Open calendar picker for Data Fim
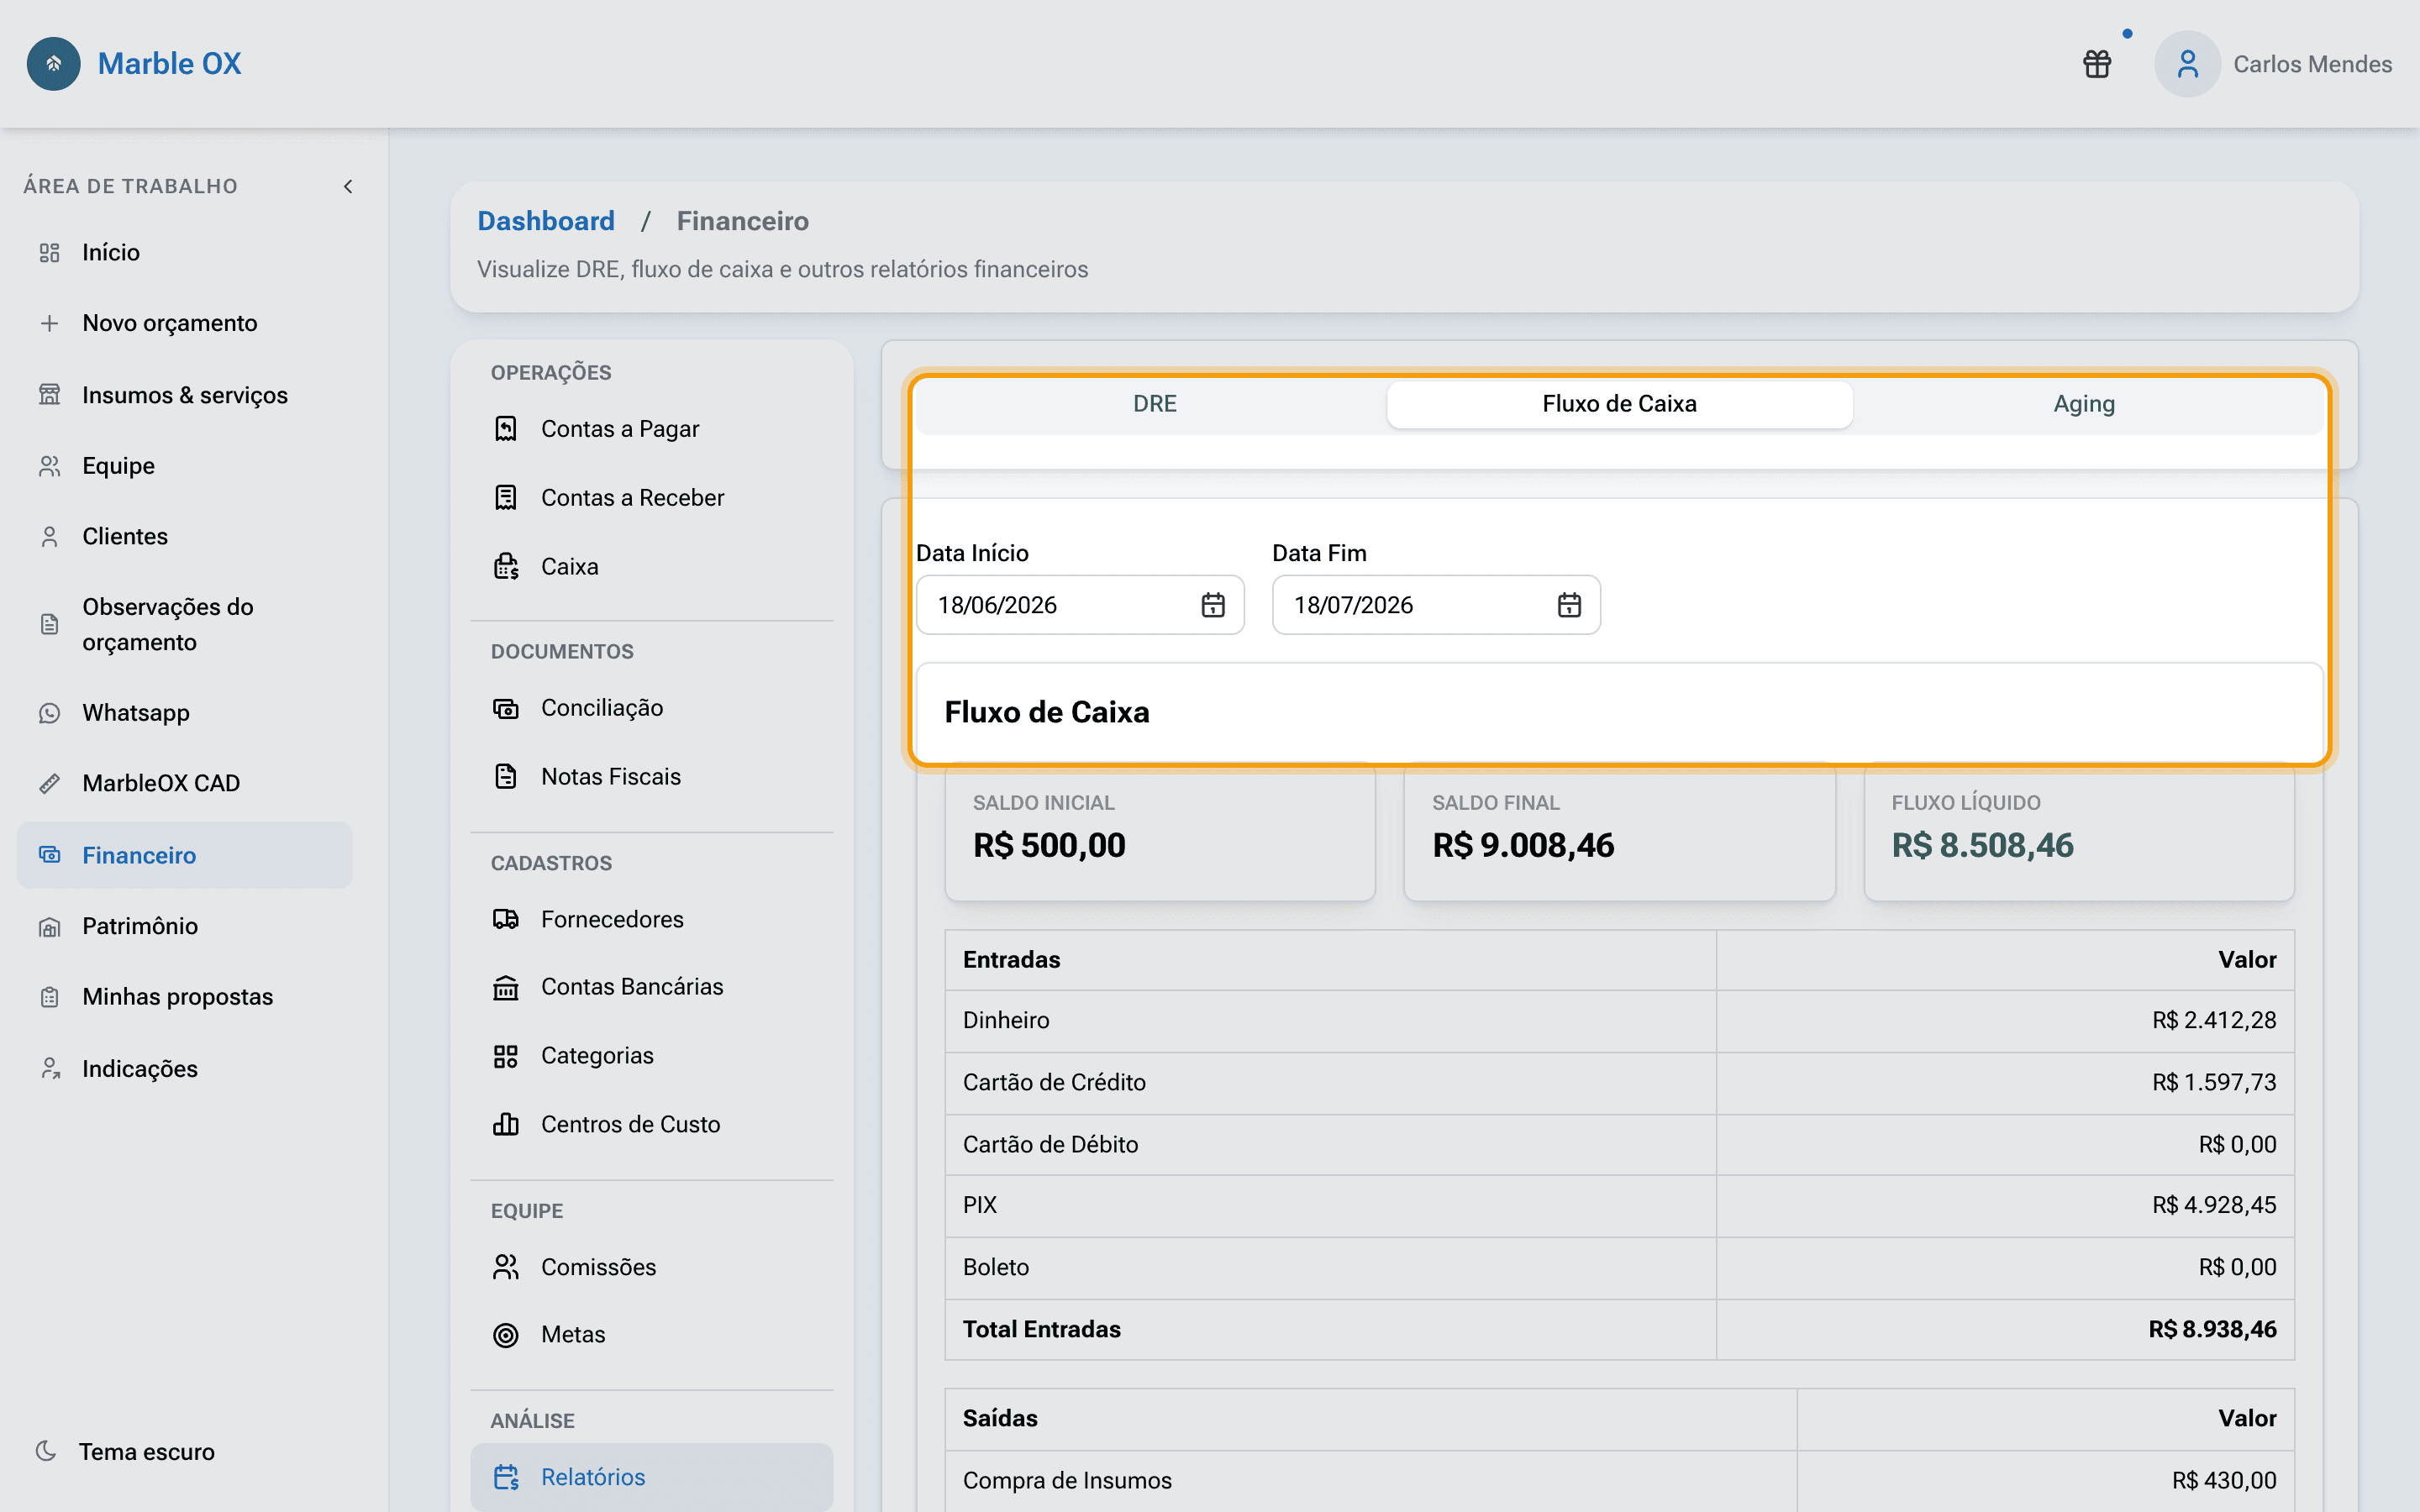Screen dimensions: 2420x1512 [x=1569, y=605]
